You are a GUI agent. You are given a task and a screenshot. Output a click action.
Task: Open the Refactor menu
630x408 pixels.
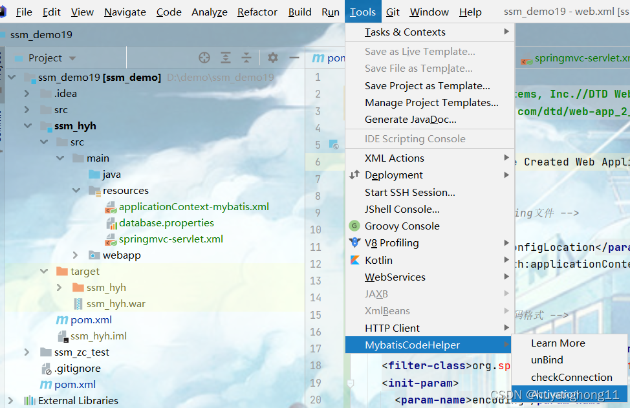pos(257,12)
